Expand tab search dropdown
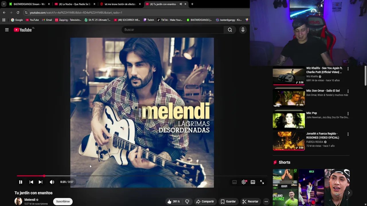The width and height of the screenshot is (367, 206). click(x=3, y=4)
